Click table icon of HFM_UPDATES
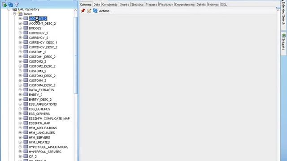The image size is (287, 161). tap(26, 142)
